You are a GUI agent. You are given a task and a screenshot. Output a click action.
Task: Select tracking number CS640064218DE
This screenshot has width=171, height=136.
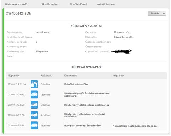point(18,14)
